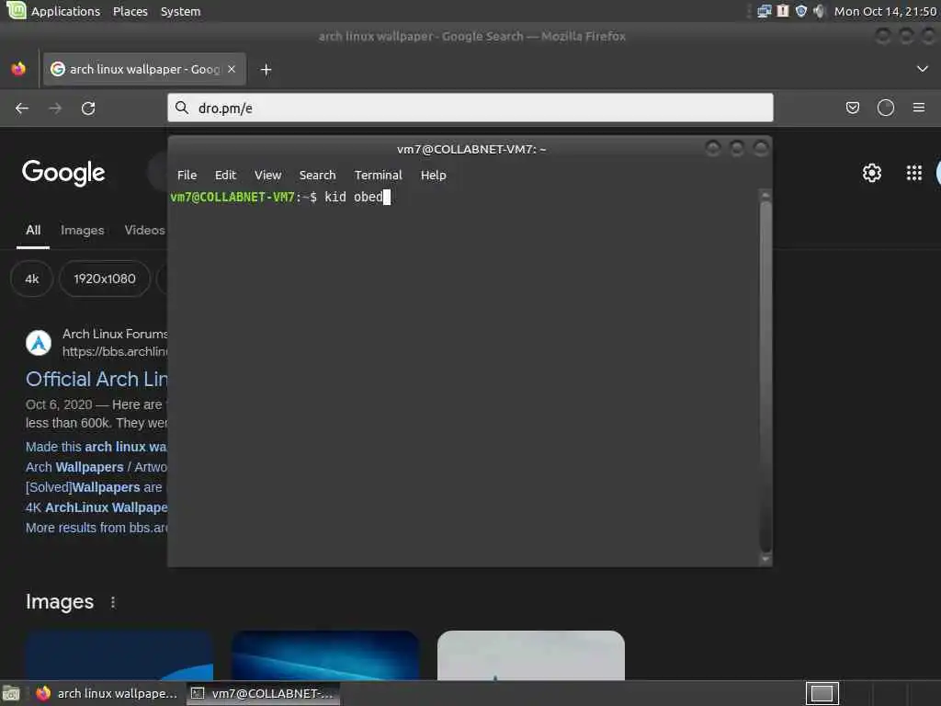Open the Firefox View icon

tap(18, 69)
